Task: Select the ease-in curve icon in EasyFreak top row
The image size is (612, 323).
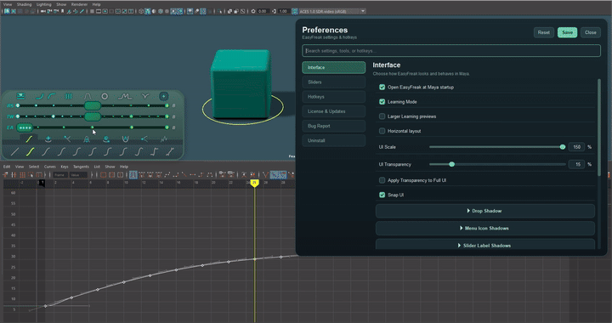Action: [x=40, y=96]
